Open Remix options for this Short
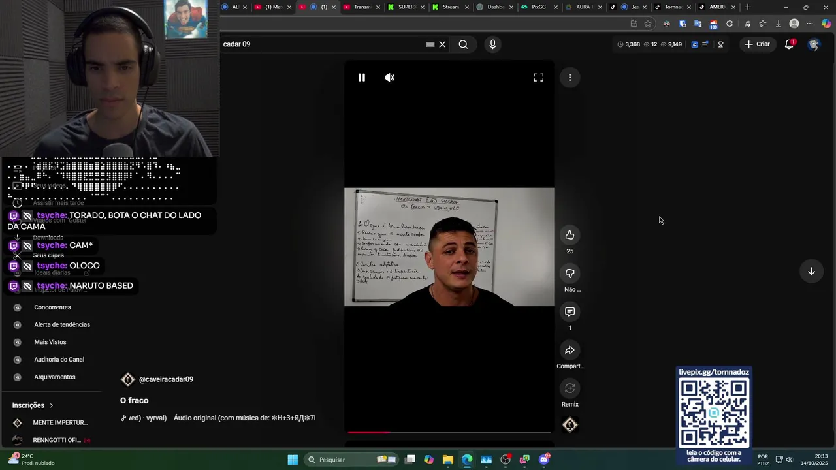 570,388
